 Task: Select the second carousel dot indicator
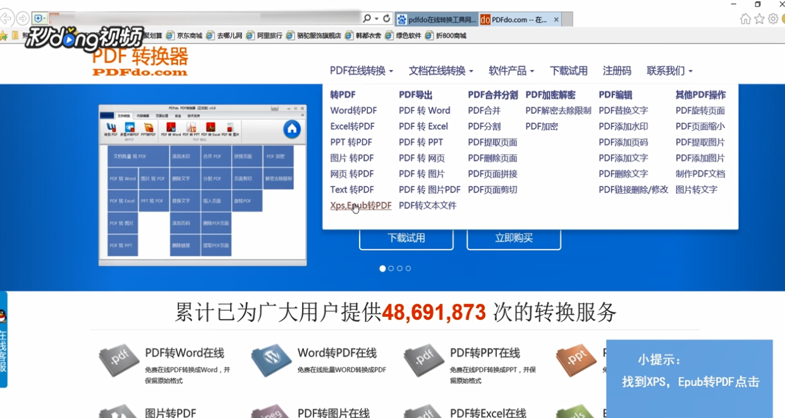[x=391, y=268]
